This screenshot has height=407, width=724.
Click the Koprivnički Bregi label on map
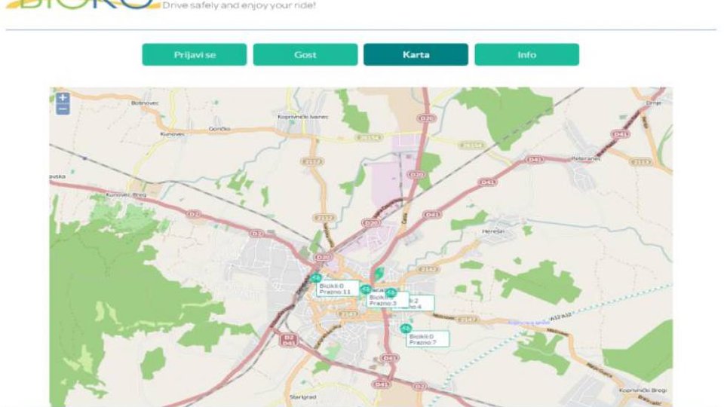pyautogui.click(x=643, y=390)
